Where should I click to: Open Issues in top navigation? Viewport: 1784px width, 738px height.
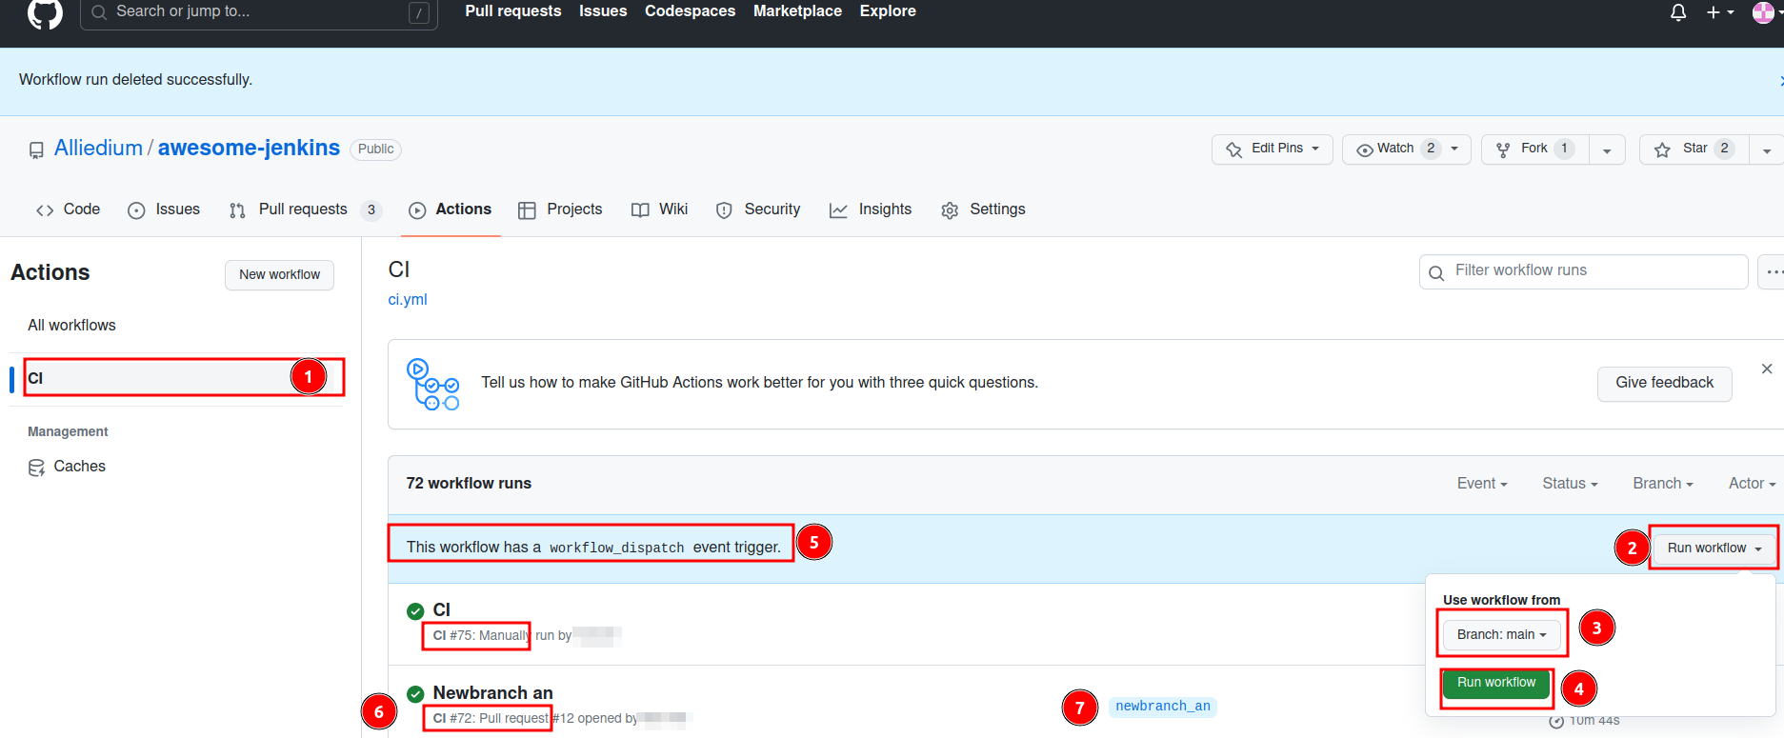click(x=603, y=11)
